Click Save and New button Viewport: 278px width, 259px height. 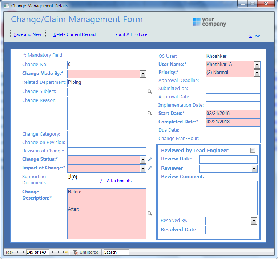click(28, 34)
